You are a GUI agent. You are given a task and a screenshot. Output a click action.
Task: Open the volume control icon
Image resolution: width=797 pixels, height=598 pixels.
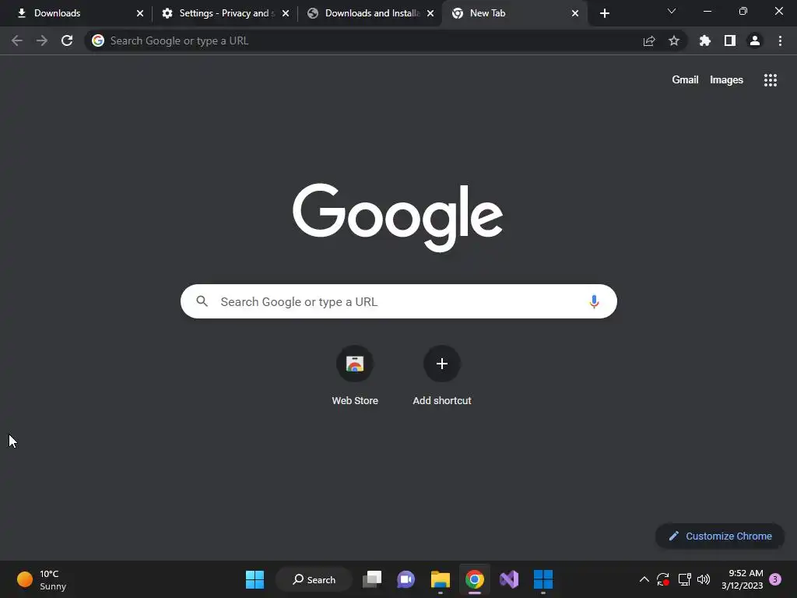pos(704,579)
